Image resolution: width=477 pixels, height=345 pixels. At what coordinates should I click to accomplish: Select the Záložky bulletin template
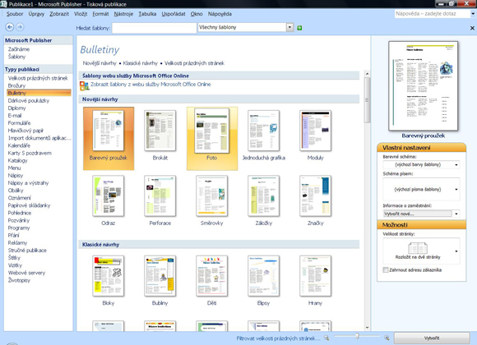pos(263,200)
